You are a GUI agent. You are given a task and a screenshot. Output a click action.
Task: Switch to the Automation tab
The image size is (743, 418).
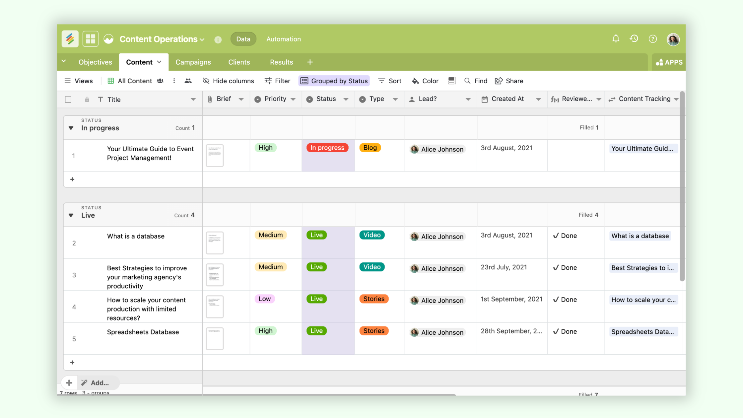click(283, 39)
